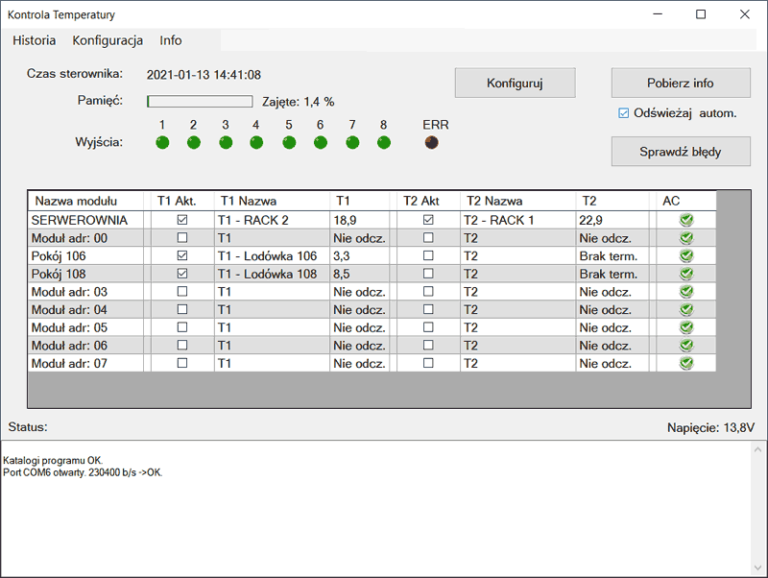Open the Historia menu
Screen dimensions: 768x578
tap(35, 40)
